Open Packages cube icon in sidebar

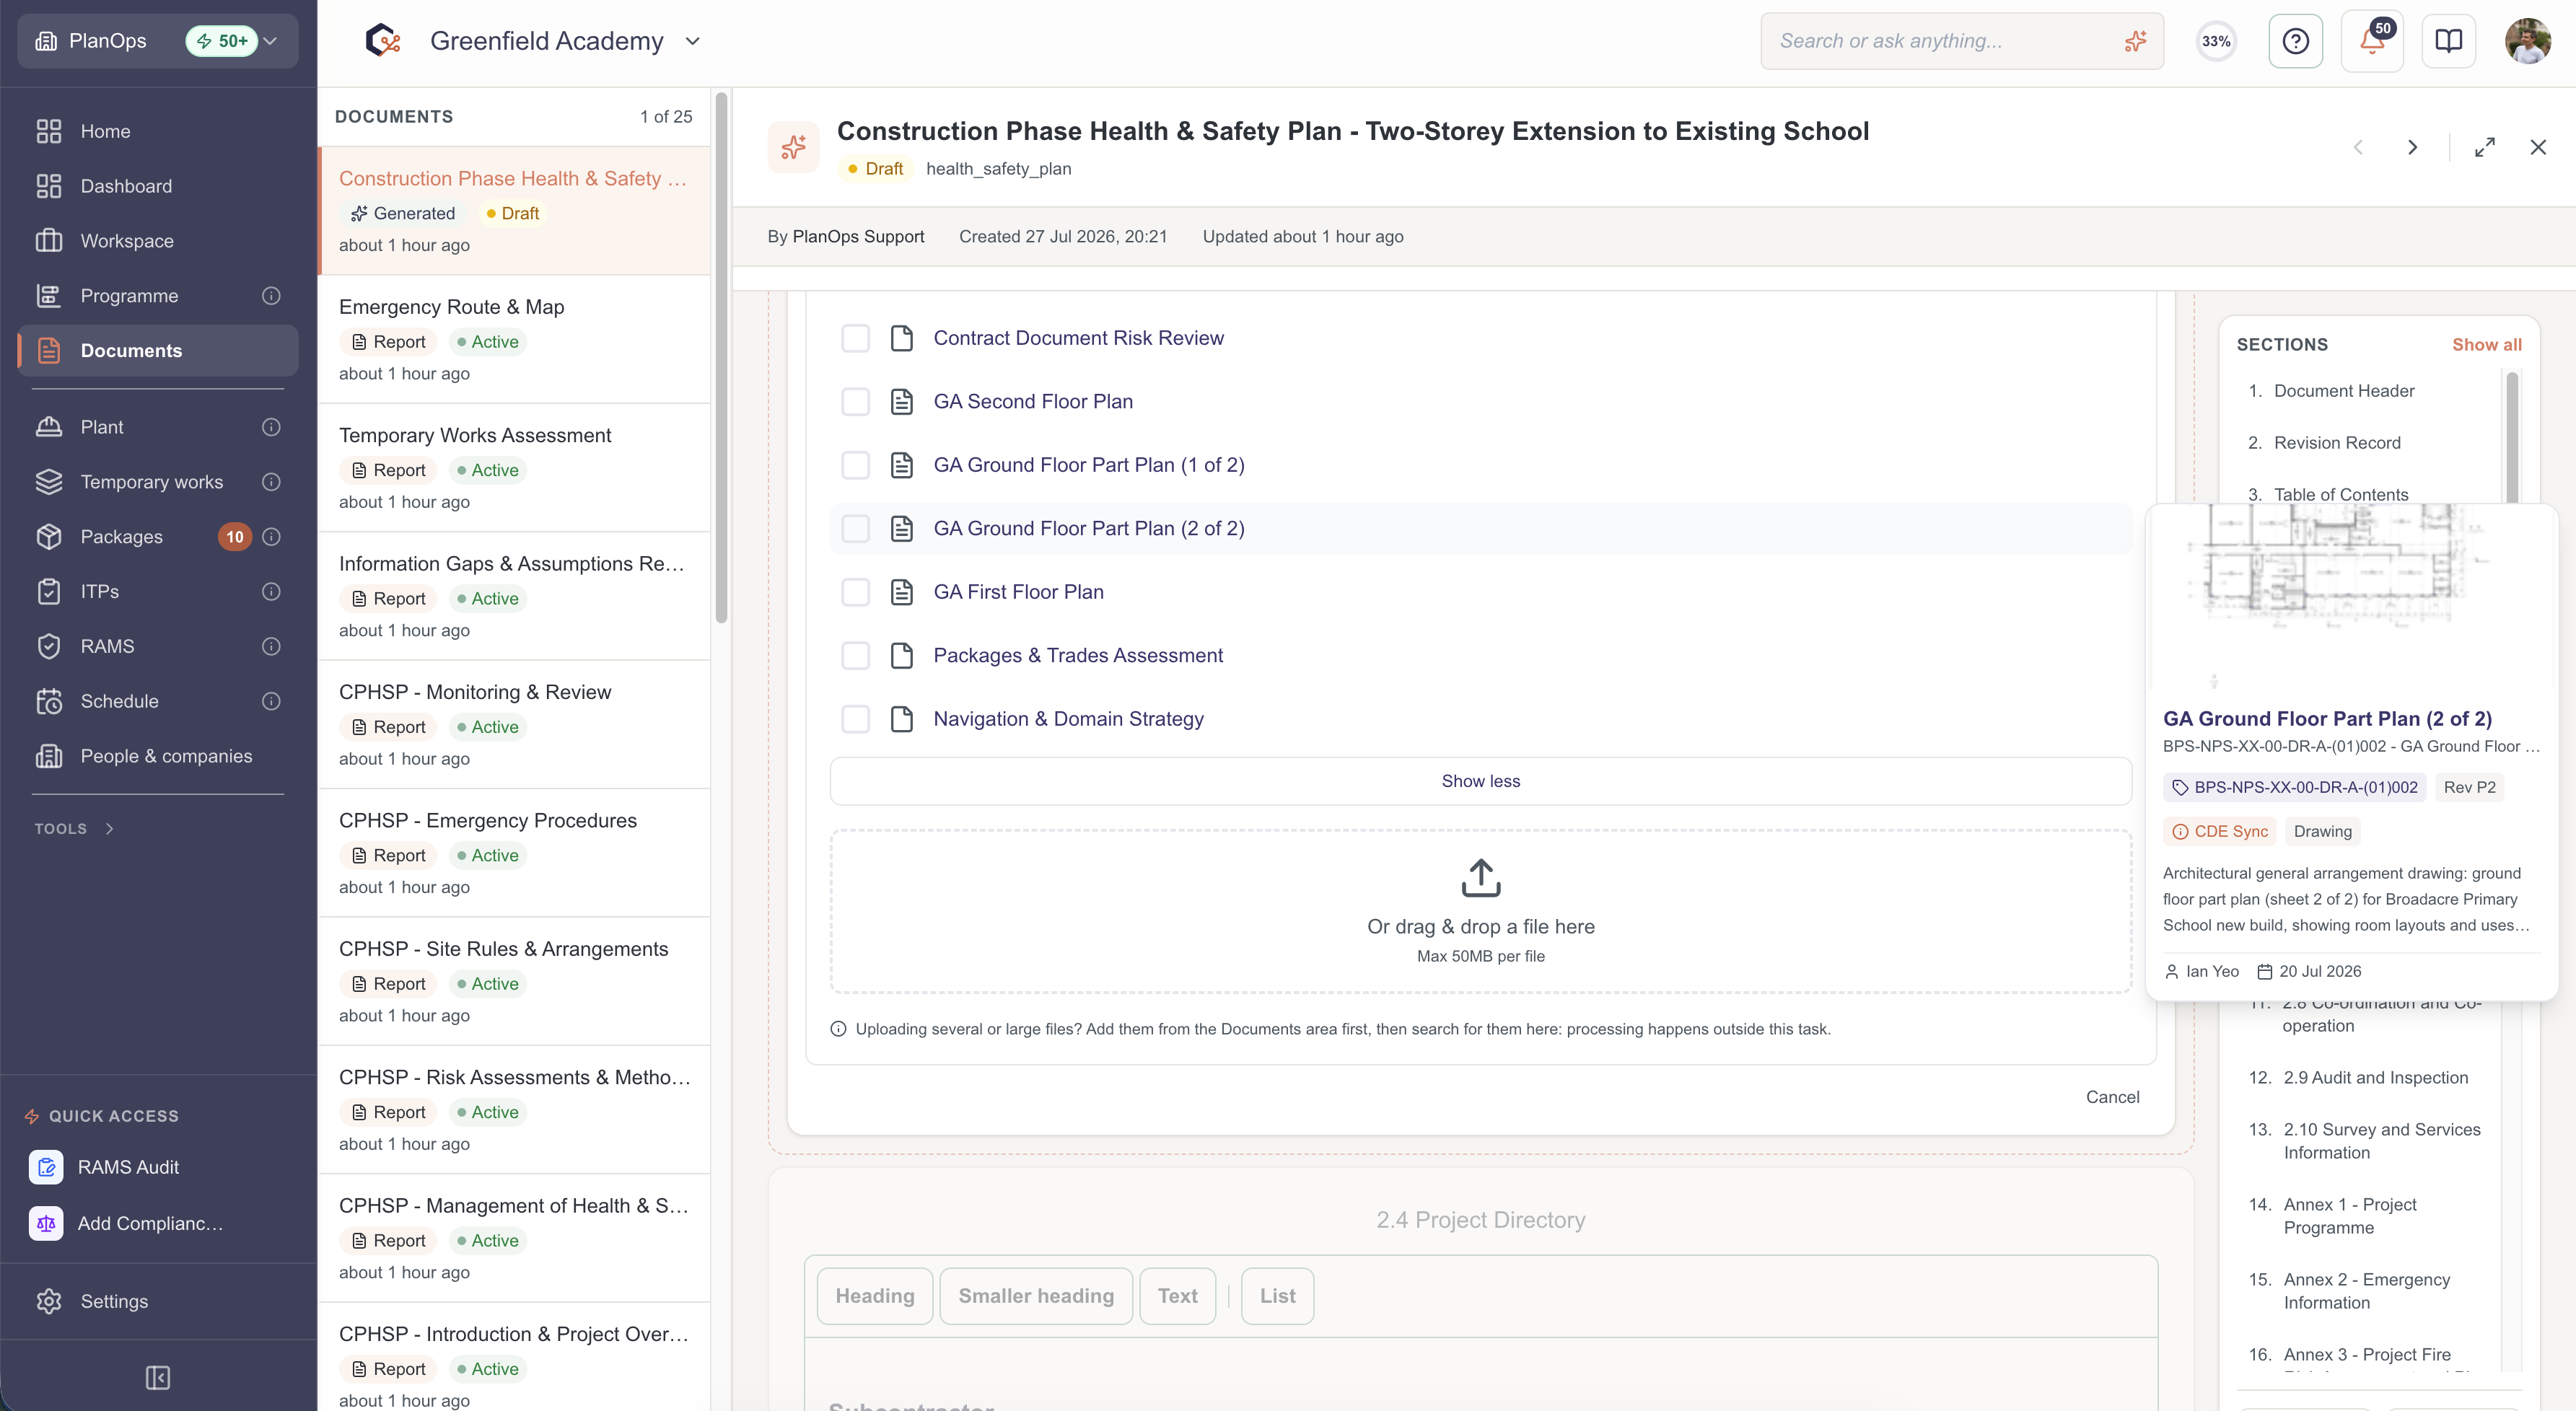(49, 537)
